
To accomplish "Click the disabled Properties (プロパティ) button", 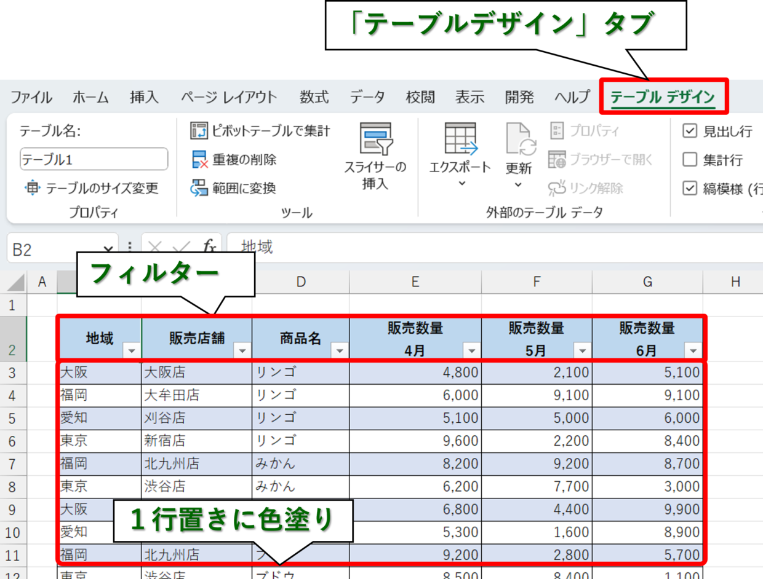I will coord(584,131).
